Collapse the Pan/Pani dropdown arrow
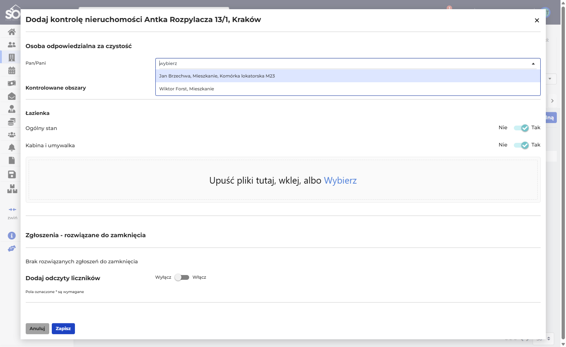 click(533, 64)
